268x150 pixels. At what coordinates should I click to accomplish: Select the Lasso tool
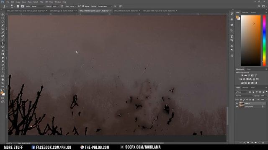click(3, 22)
